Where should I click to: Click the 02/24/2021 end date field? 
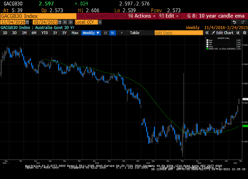coord(45,22)
